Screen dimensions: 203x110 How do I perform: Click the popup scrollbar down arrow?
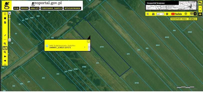89,50
